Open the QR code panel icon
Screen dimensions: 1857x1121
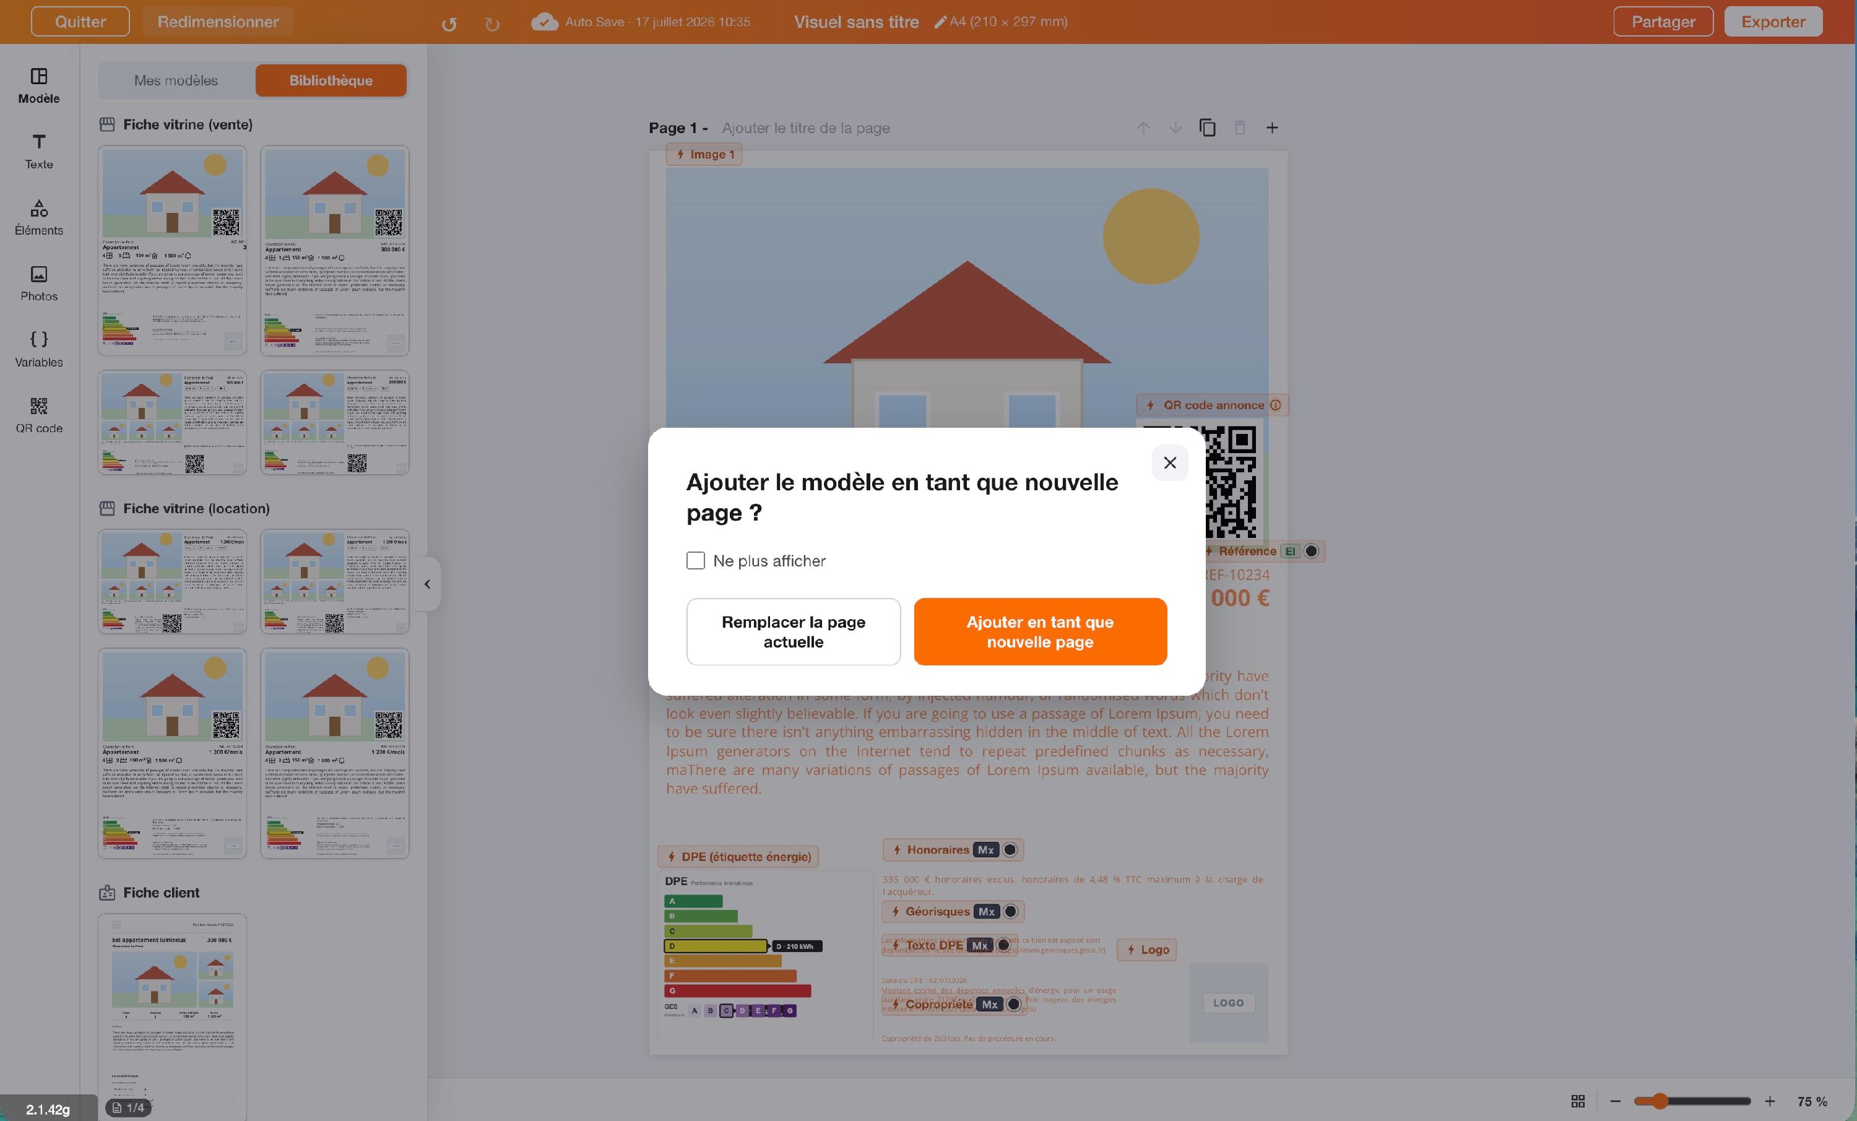pyautogui.click(x=39, y=415)
